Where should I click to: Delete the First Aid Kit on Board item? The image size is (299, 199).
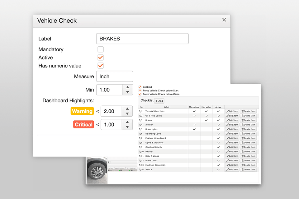click(248, 138)
